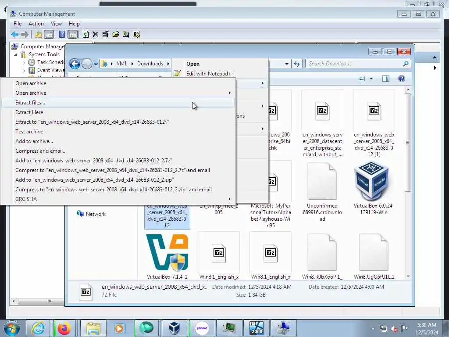Choose Extract files... from 7-Zip submenu
This screenshot has height=337, width=449.
pos(118,103)
